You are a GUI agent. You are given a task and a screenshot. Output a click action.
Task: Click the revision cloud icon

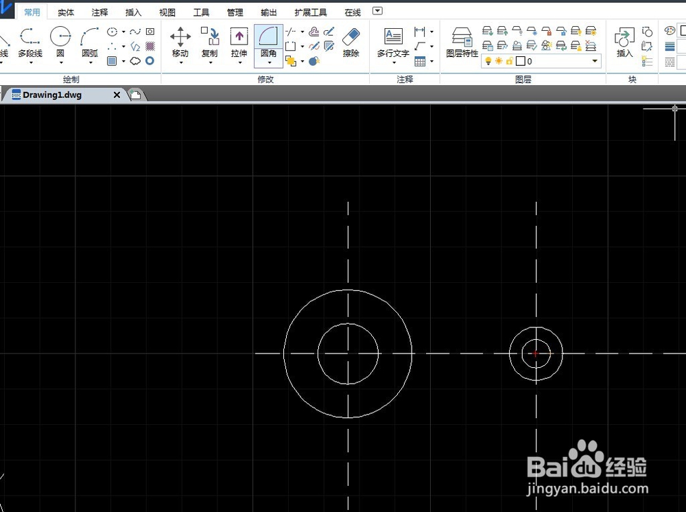tap(135, 61)
